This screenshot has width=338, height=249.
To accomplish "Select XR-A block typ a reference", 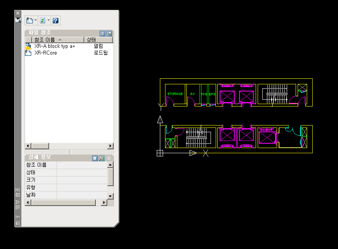I will [54, 46].
